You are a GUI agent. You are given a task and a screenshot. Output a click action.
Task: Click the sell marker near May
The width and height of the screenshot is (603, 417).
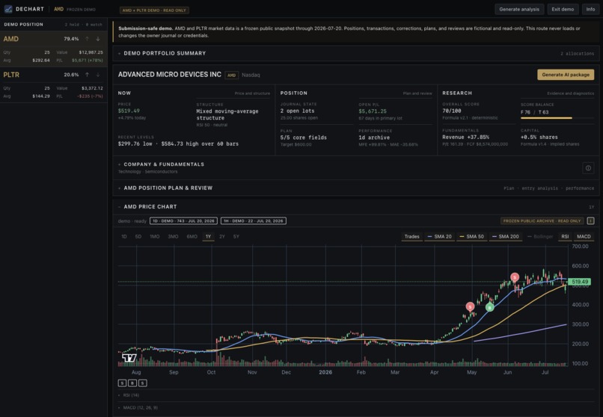pyautogui.click(x=470, y=306)
